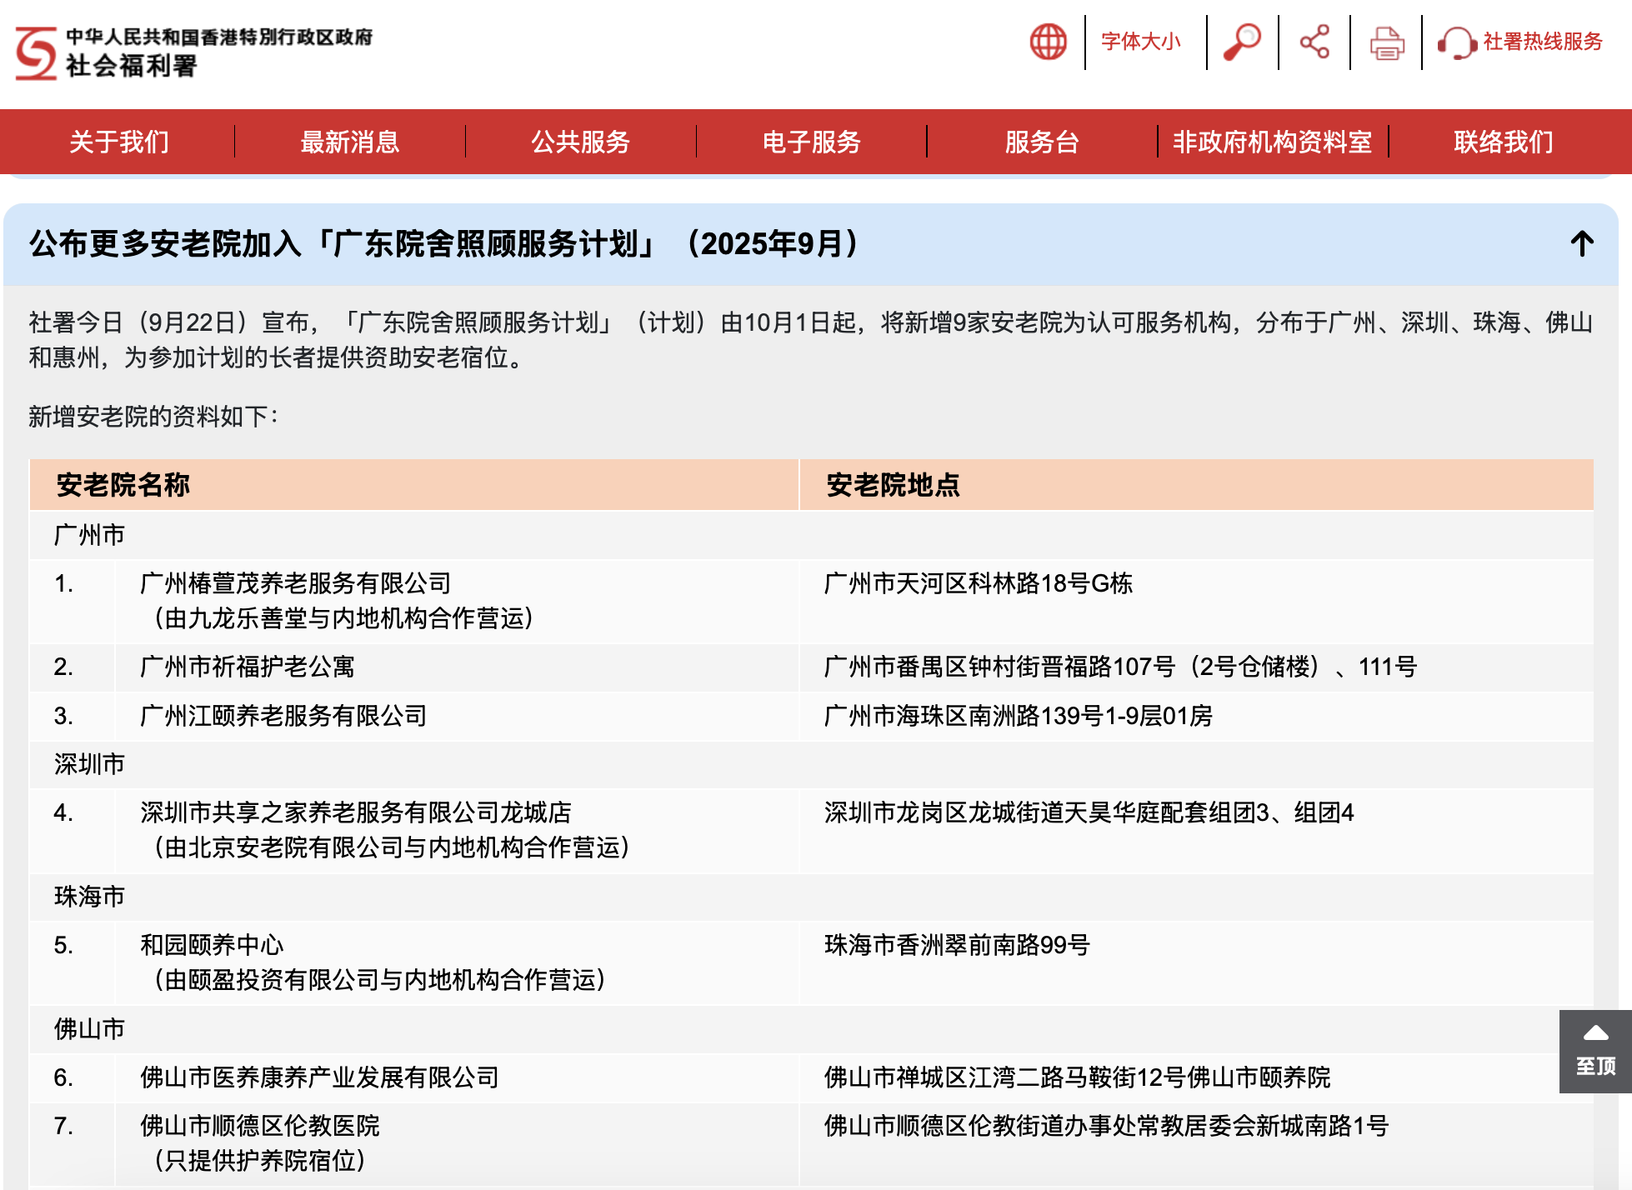
Task: Click 社署热线服务 link
Action: coord(1542,42)
